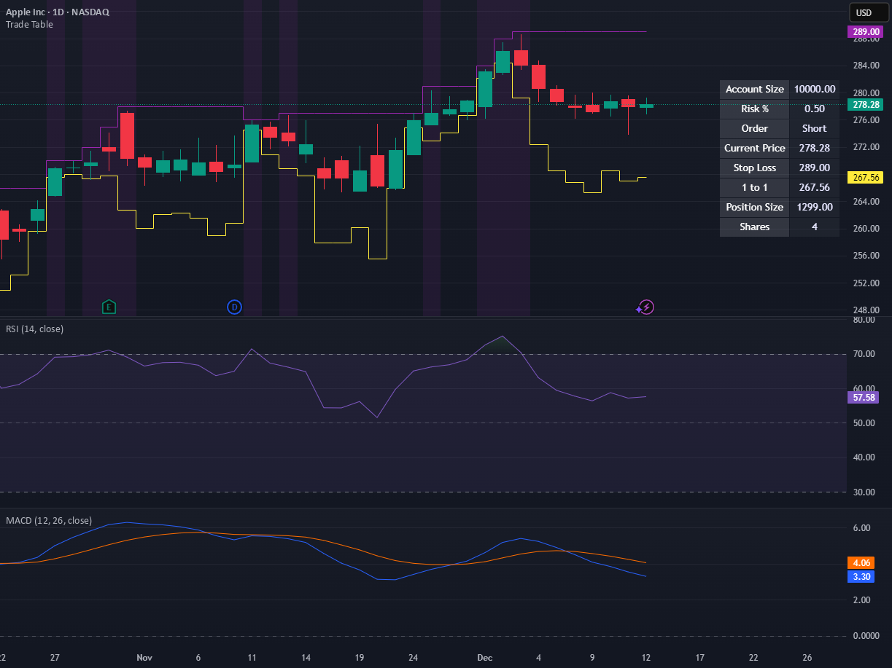Click the 289.00 purple price label
892x668 pixels.
click(865, 32)
